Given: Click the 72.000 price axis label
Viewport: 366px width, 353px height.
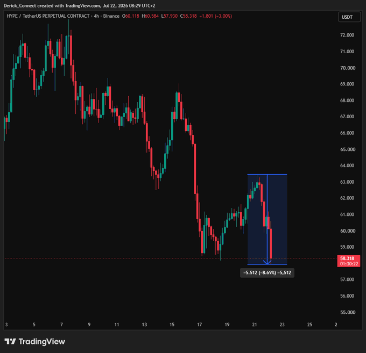Looking at the screenshot, I should [x=347, y=35].
